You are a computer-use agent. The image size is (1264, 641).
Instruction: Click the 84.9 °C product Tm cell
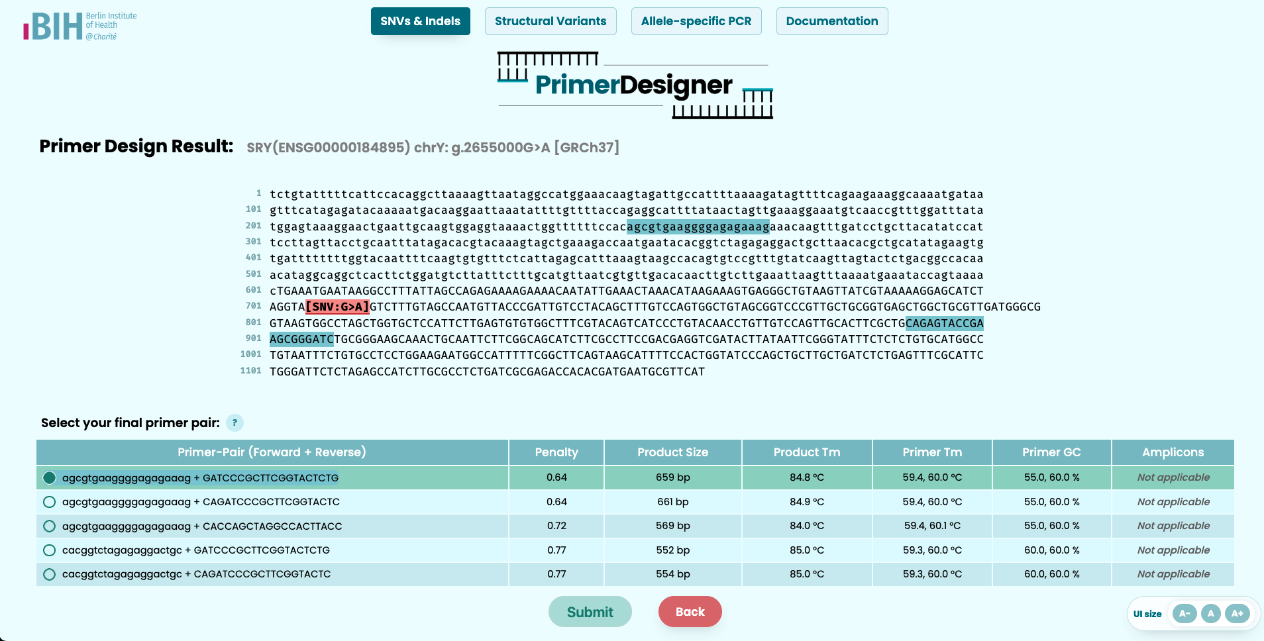(x=807, y=502)
